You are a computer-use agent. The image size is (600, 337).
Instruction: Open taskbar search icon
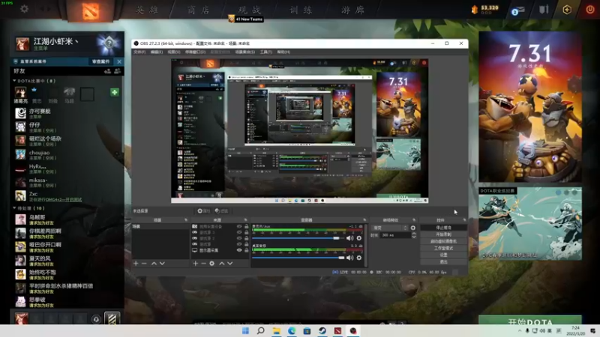(261, 330)
